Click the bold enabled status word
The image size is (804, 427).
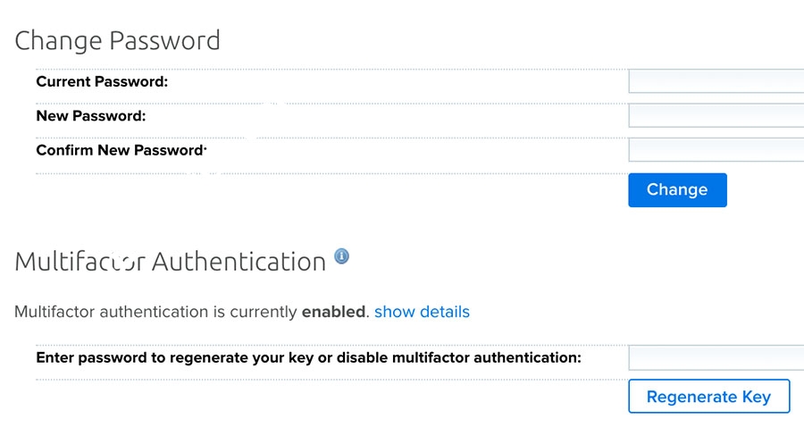(x=333, y=312)
